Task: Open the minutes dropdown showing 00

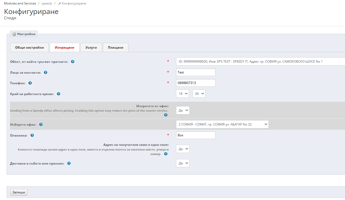Action: [x=199, y=94]
